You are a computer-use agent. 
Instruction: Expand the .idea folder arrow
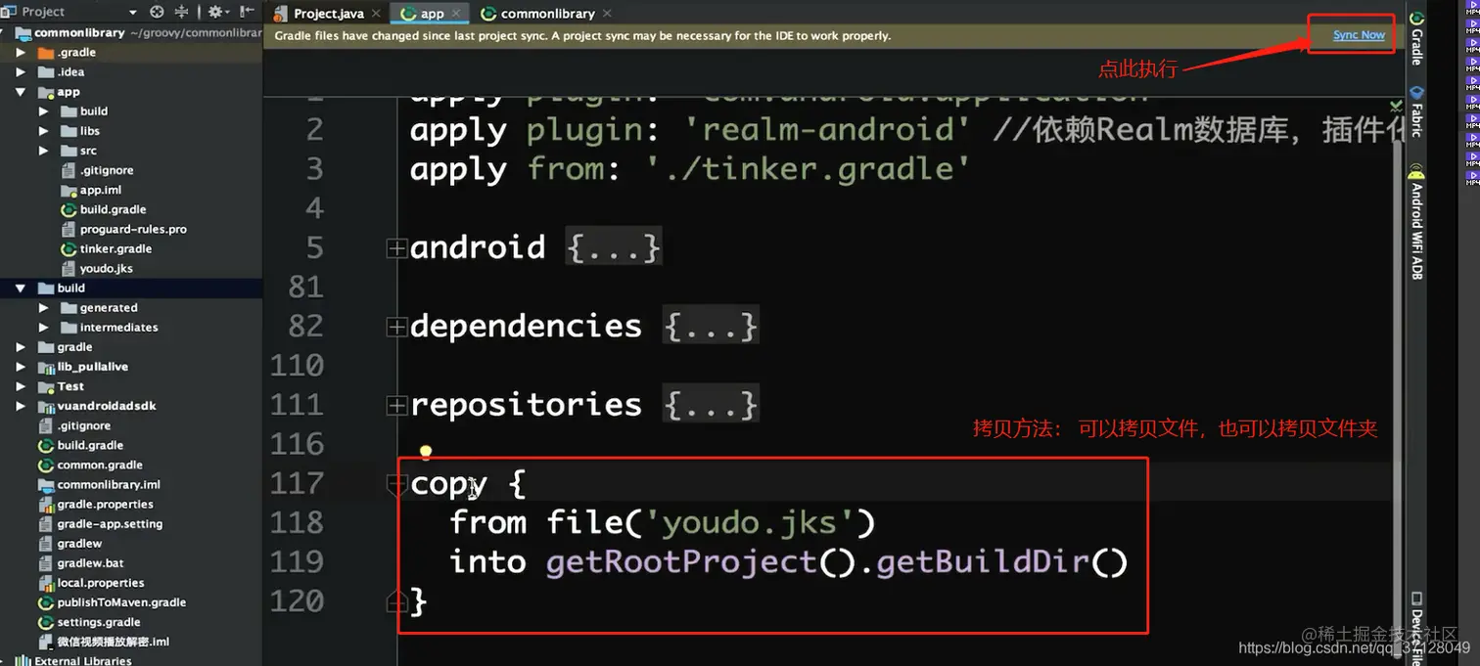click(21, 72)
